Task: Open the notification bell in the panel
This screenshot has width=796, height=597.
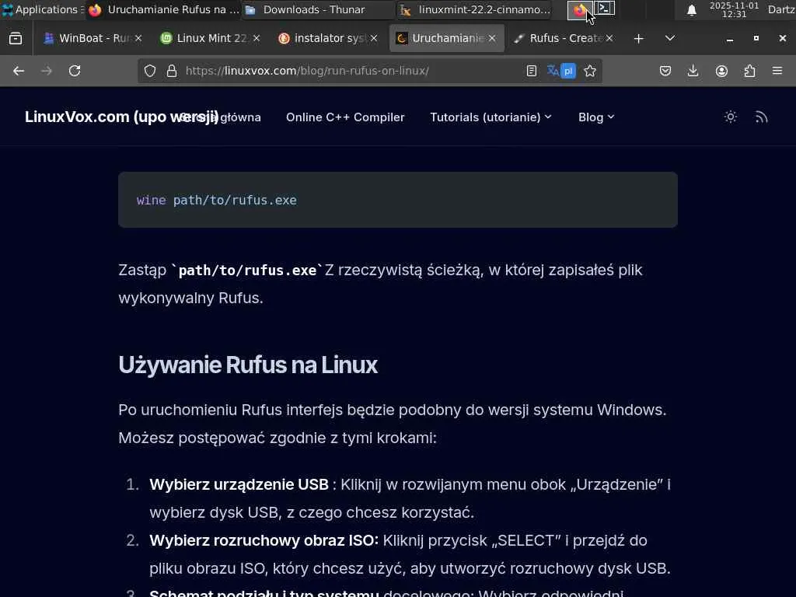Action: [x=691, y=10]
